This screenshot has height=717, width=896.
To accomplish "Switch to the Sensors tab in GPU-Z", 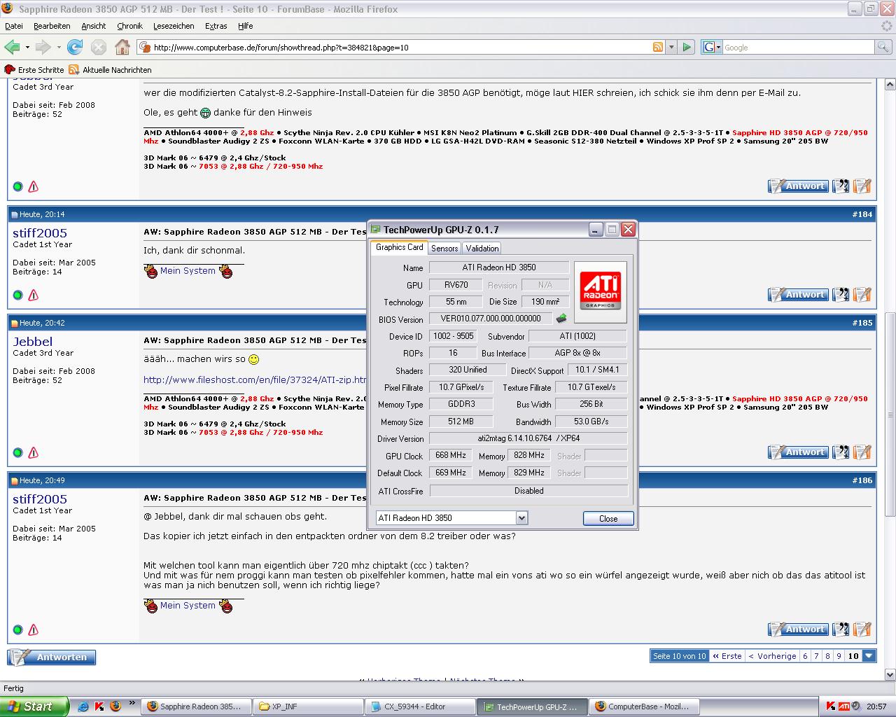I will (444, 249).
